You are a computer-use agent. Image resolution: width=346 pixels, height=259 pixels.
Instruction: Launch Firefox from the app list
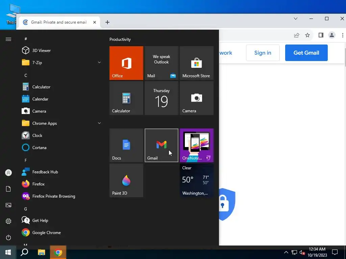pyautogui.click(x=62, y=184)
